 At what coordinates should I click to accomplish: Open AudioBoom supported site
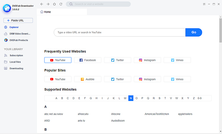(118, 121)
